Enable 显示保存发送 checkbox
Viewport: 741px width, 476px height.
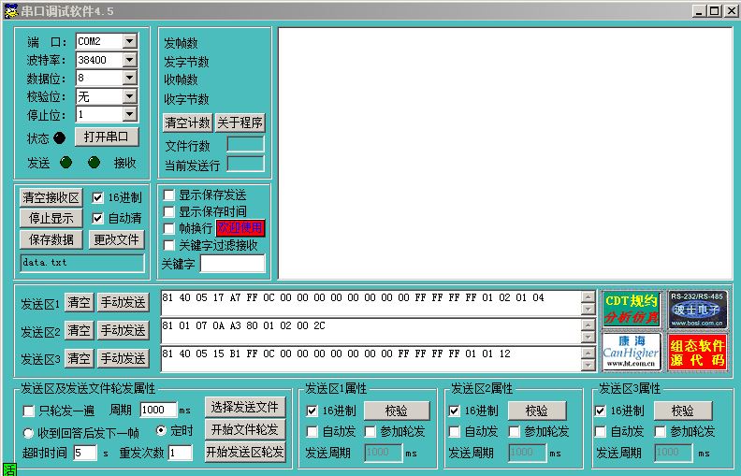[x=168, y=195]
